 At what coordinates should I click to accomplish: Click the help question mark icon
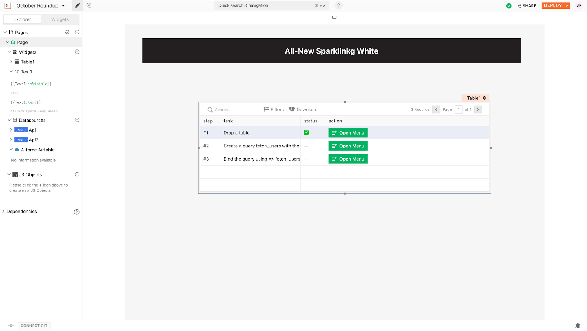(x=339, y=5)
